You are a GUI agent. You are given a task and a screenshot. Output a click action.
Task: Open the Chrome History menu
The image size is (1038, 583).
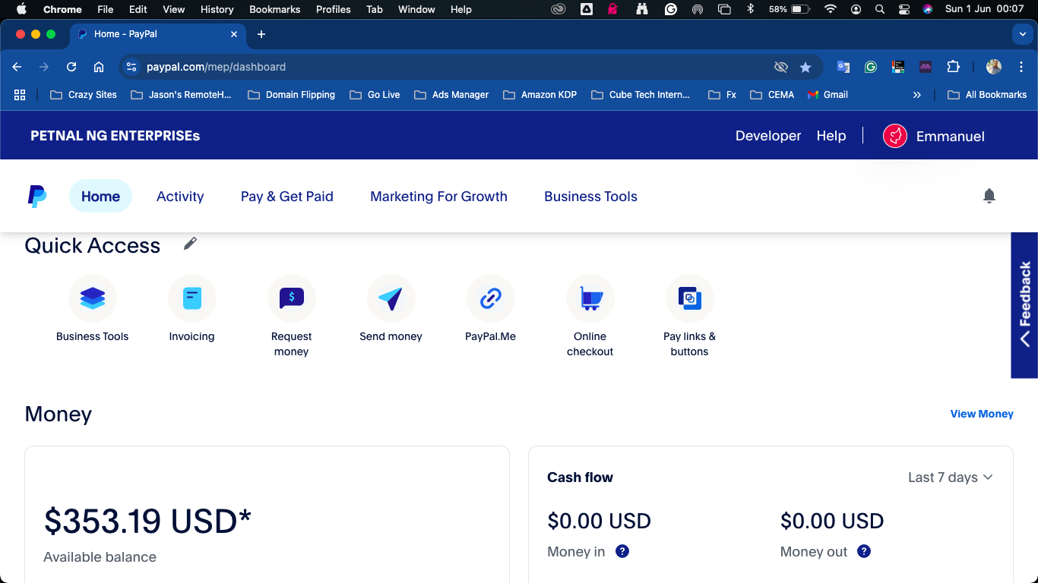click(x=217, y=9)
